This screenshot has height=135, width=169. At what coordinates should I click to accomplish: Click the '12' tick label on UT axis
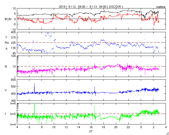click(66, 127)
